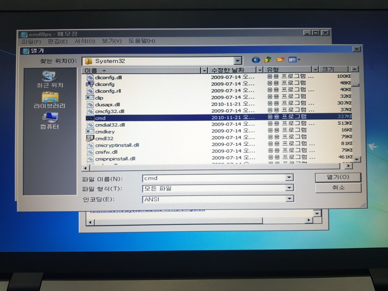Click the diconfg.dll file icon
This screenshot has height=291, width=388.
tap(90, 77)
